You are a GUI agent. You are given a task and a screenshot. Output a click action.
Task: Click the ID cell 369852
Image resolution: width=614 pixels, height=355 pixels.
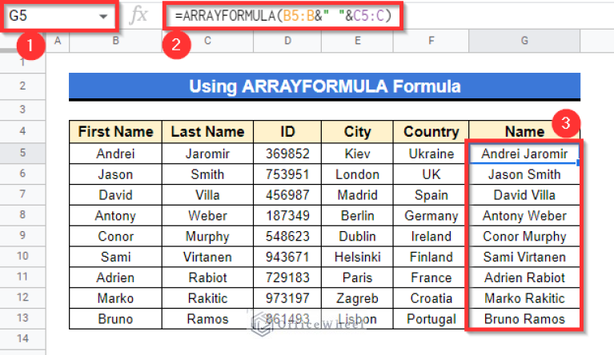[x=287, y=154]
